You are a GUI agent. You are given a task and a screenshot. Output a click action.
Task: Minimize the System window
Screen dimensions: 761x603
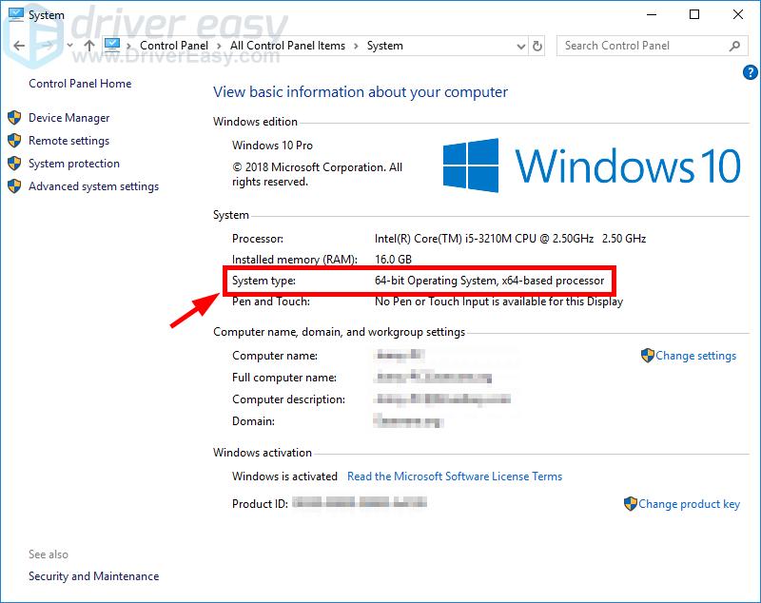tap(652, 14)
